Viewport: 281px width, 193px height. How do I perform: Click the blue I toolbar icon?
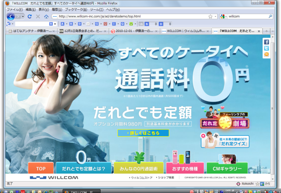pyautogui.click(x=114, y=24)
